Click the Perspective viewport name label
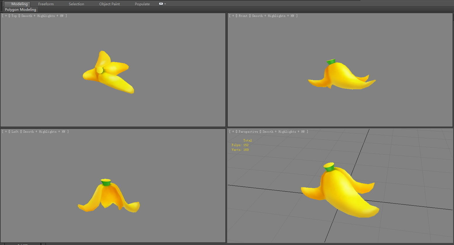 (x=248, y=132)
